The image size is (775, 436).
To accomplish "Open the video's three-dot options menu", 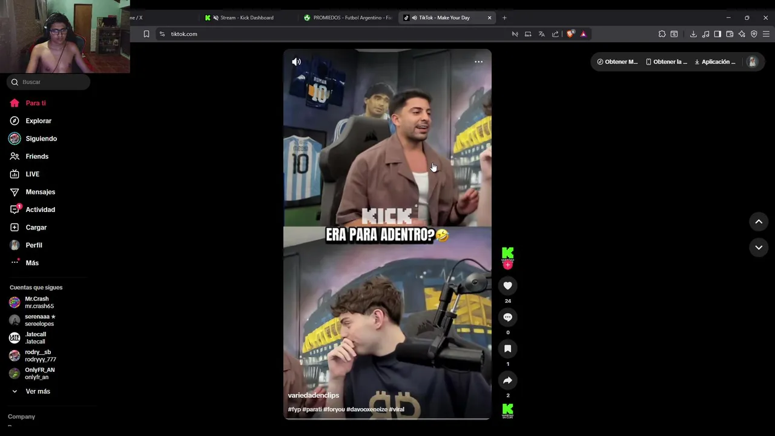I will coord(478,62).
